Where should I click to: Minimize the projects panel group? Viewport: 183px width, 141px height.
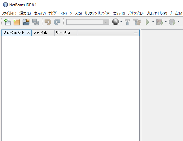click(x=136, y=33)
